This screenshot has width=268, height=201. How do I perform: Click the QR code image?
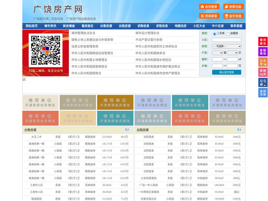click(46, 50)
